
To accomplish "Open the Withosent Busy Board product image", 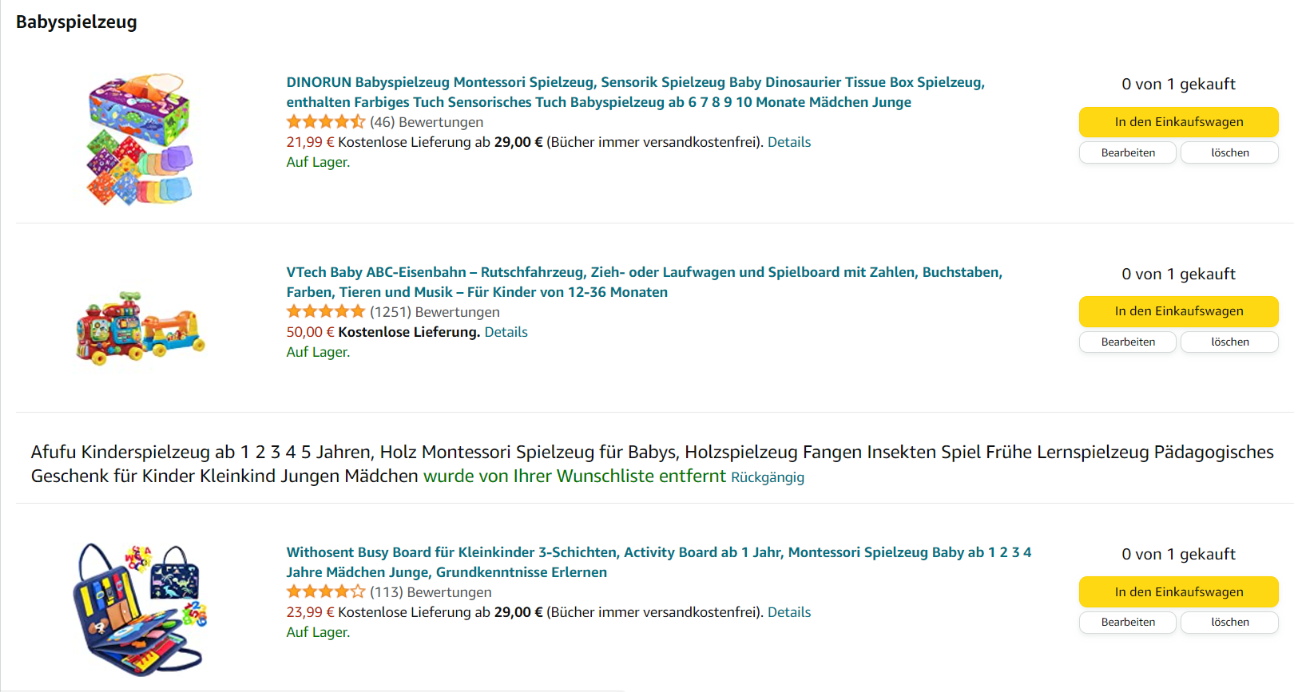I will [141, 609].
